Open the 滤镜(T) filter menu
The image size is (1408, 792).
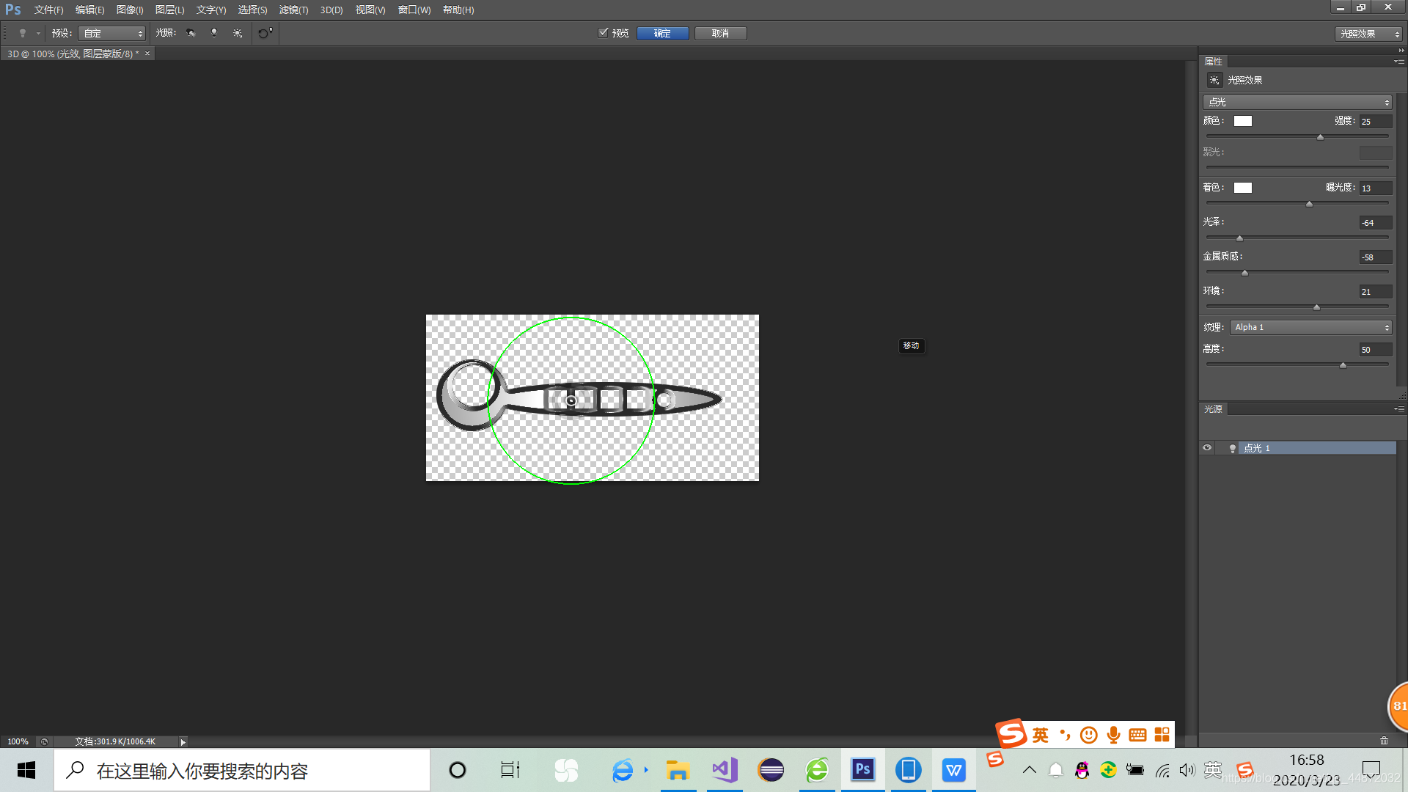click(293, 10)
